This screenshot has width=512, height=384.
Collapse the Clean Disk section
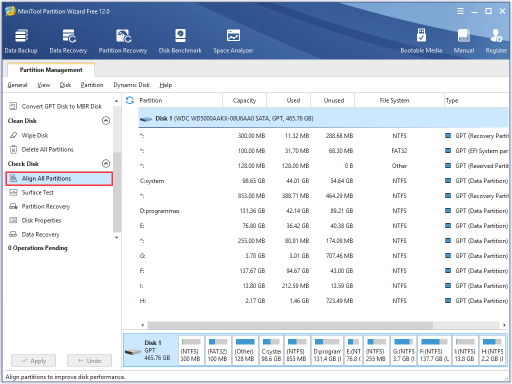coord(106,121)
